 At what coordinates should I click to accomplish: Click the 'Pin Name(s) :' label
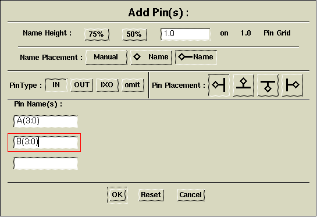point(38,104)
